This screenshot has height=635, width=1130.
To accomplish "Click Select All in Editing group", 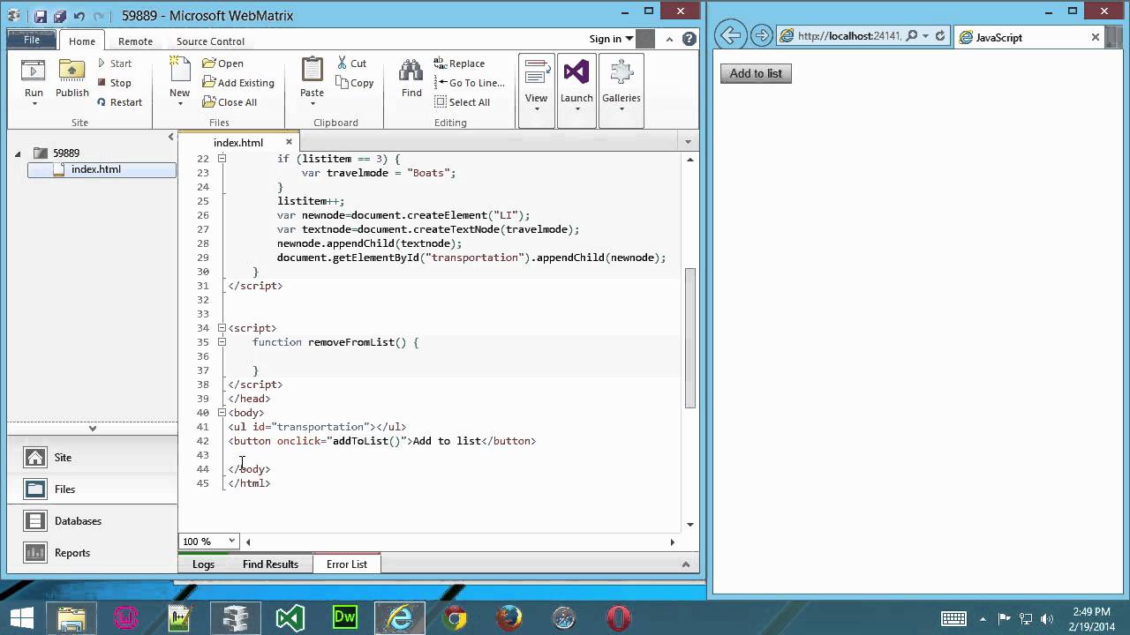I will (463, 102).
